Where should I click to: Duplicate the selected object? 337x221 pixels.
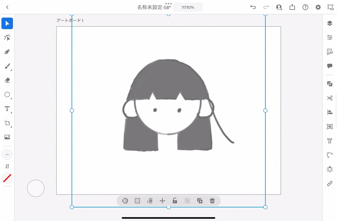(x=200, y=201)
